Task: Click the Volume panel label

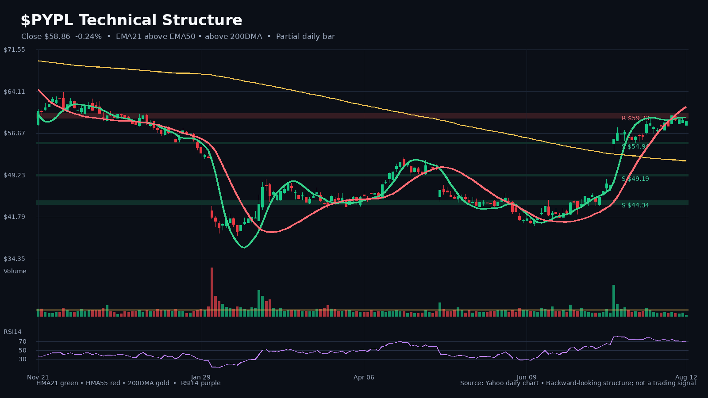Action: point(15,271)
